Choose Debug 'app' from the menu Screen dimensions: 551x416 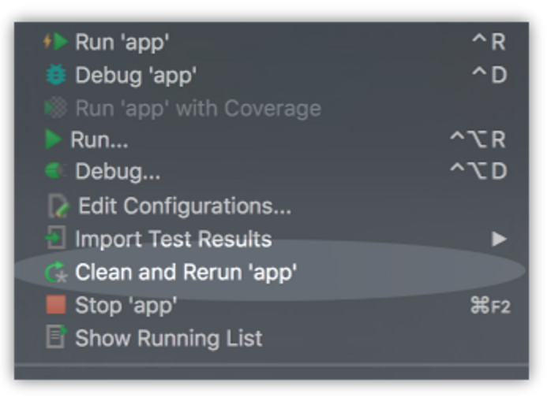click(x=136, y=76)
